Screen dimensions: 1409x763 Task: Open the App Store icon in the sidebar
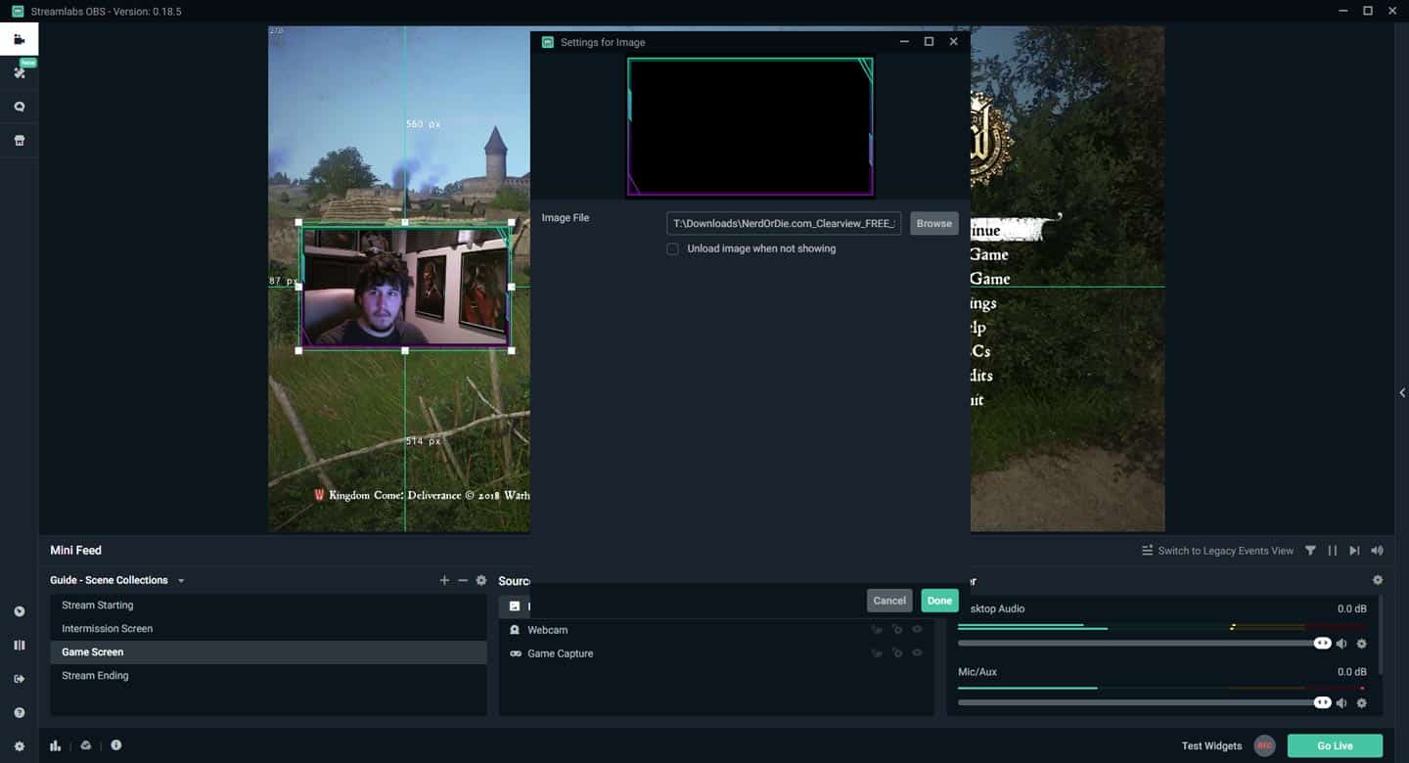(x=19, y=140)
